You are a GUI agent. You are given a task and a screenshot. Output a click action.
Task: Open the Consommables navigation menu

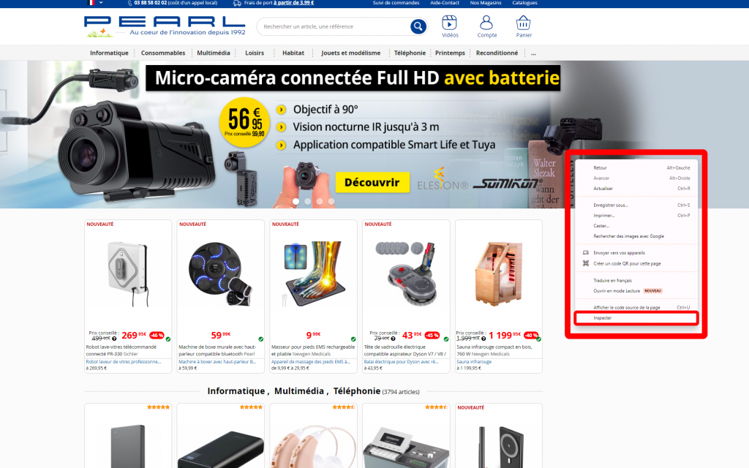pyautogui.click(x=163, y=53)
